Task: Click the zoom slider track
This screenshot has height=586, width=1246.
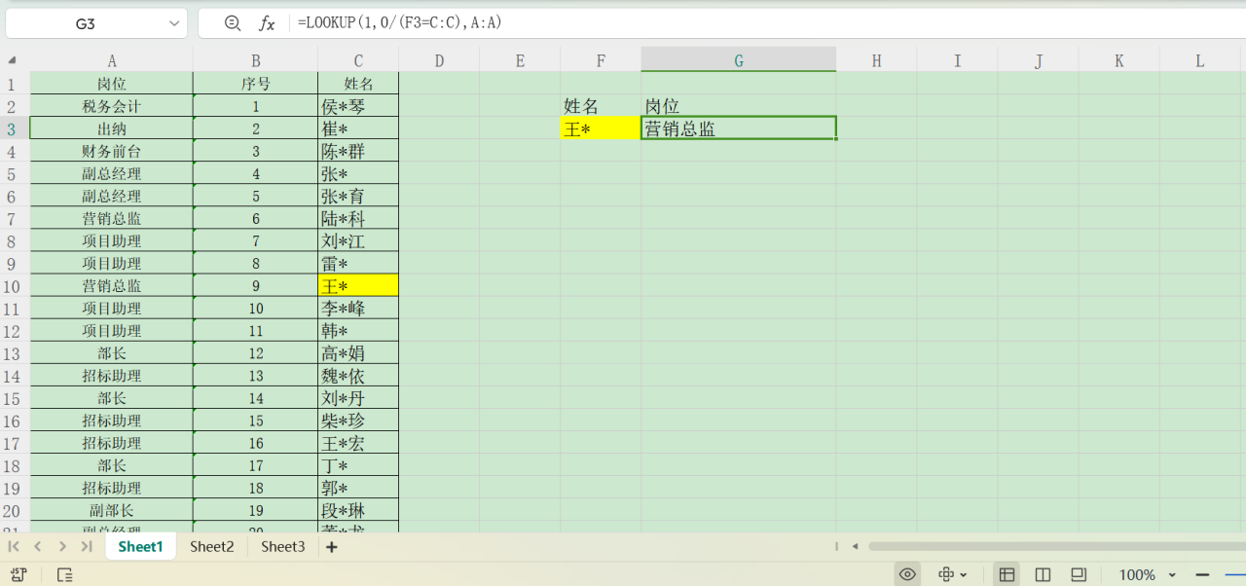Action: pyautogui.click(x=1234, y=574)
